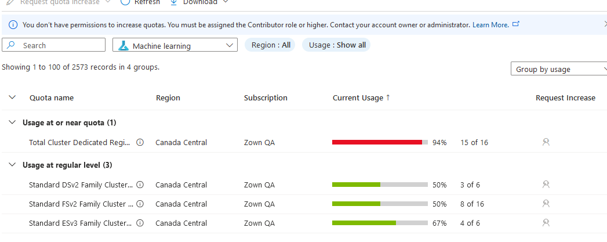Collapse the 'Usage at or near quota' group
The width and height of the screenshot is (607, 242).
coord(12,123)
